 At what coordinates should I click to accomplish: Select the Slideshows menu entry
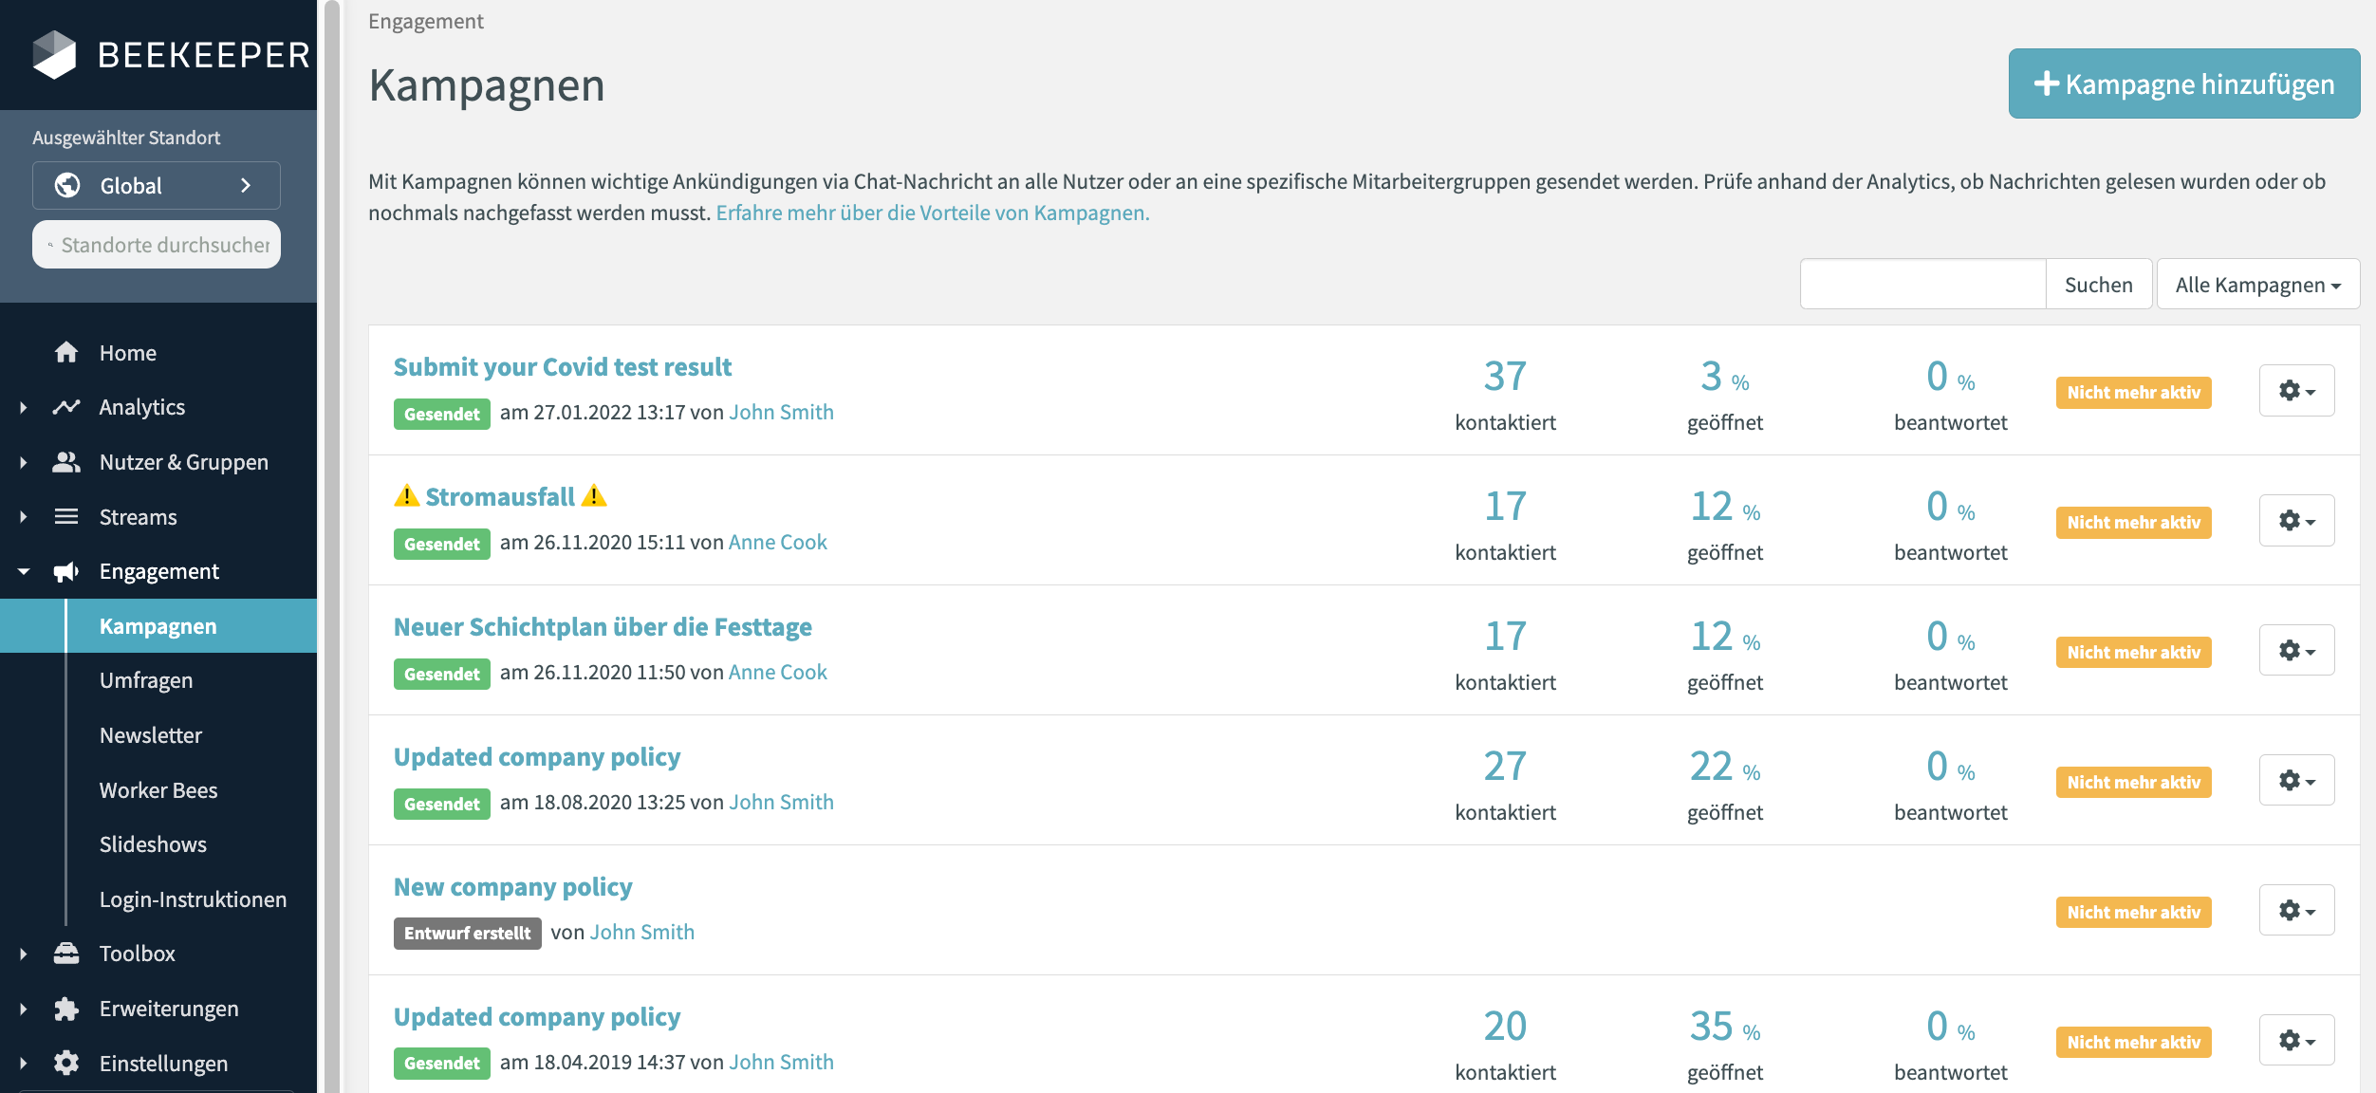[x=153, y=843]
